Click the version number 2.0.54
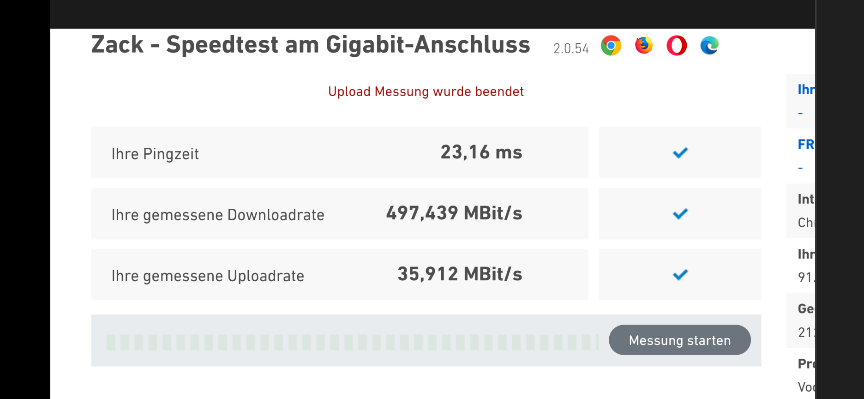Viewport: 864px width, 399px height. tap(571, 48)
